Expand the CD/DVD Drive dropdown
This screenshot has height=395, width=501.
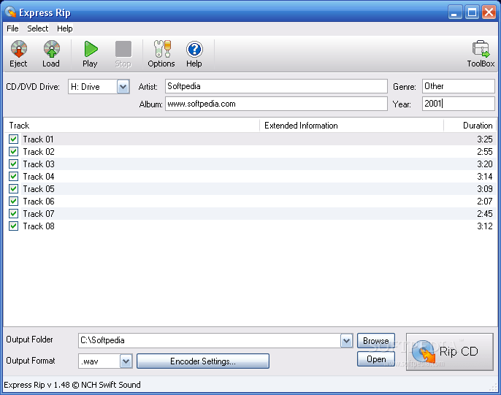[123, 87]
